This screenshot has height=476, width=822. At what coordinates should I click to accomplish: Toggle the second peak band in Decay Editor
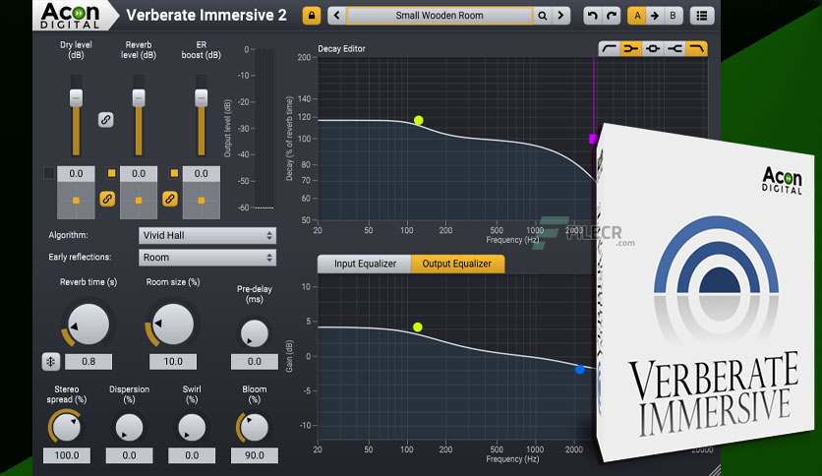pyautogui.click(x=630, y=49)
